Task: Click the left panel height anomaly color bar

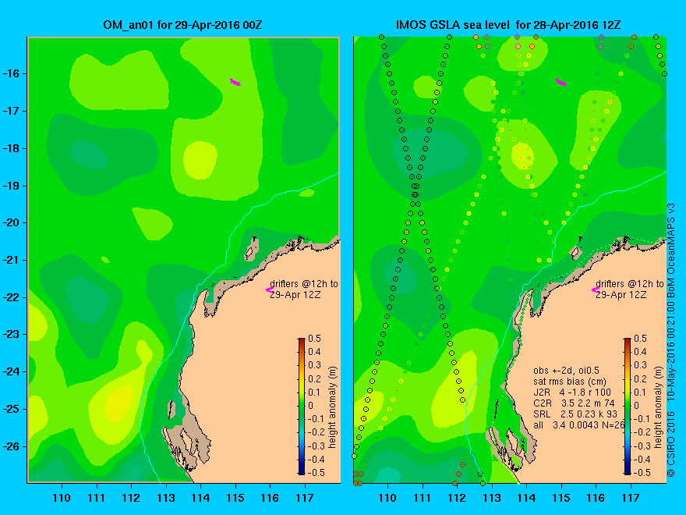Action: [x=302, y=406]
